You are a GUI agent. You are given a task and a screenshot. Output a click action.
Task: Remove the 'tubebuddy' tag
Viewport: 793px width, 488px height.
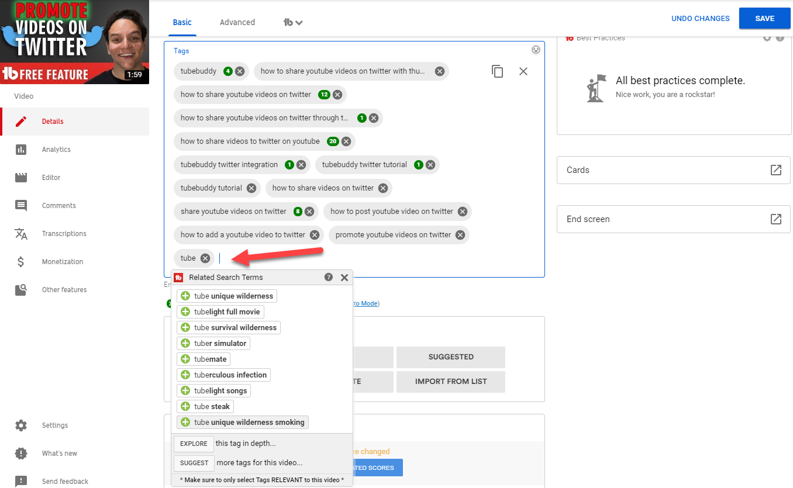[x=240, y=71]
